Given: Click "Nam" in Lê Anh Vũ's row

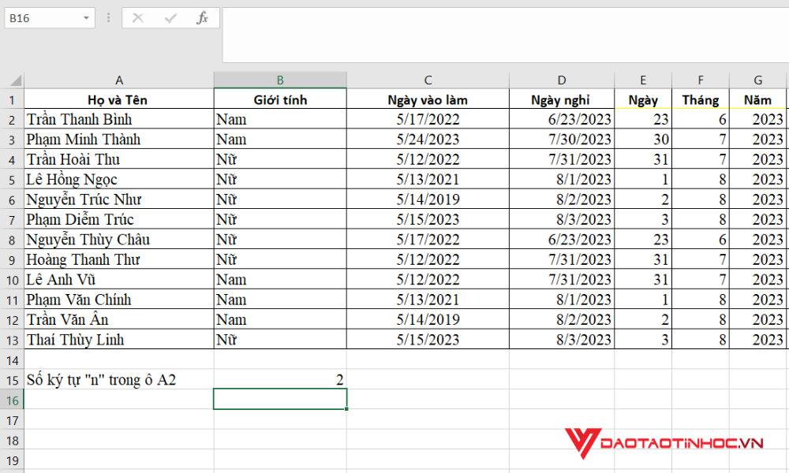Looking at the screenshot, I should point(280,280).
